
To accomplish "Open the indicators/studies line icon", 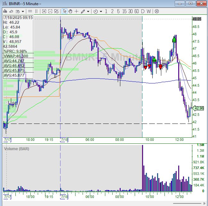I will (11, 11).
